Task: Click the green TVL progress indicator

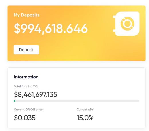Action: coord(15,101)
